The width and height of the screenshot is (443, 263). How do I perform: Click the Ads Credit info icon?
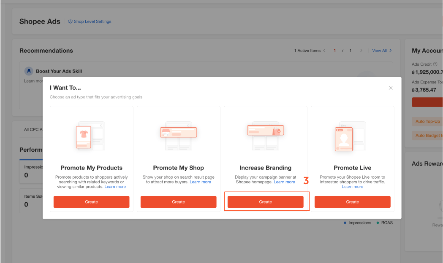(x=435, y=64)
